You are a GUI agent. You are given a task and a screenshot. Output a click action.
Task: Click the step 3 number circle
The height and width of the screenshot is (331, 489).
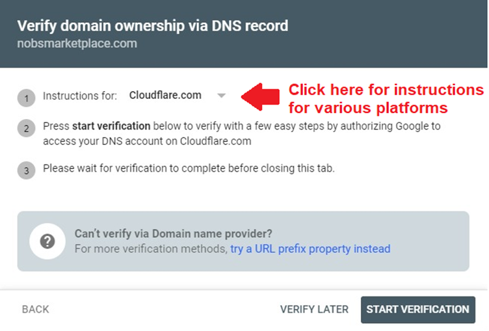[x=26, y=171]
